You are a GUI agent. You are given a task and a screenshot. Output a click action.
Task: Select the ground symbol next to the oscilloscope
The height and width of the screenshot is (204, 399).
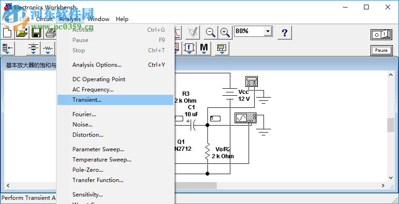pos(264,132)
